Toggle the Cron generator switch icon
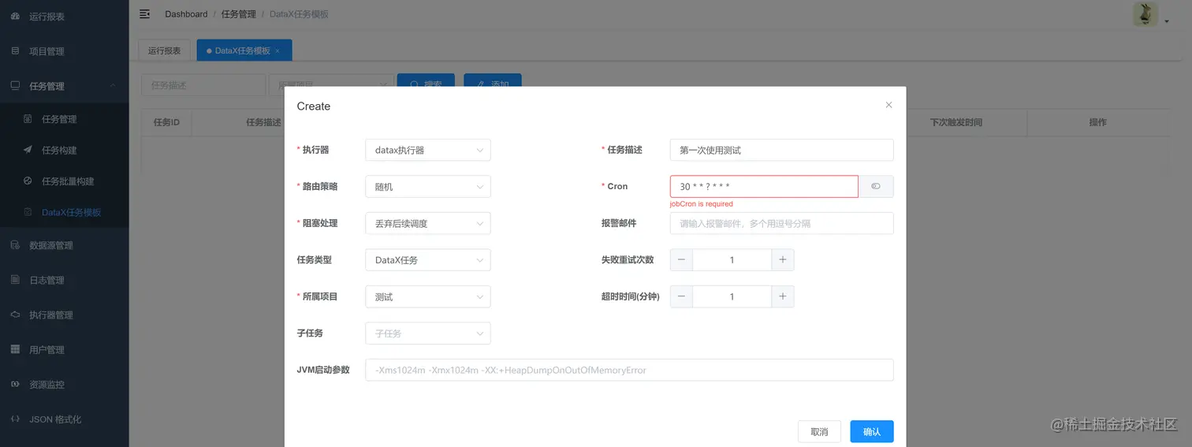Screen dimensions: 1192x447 pos(876,186)
